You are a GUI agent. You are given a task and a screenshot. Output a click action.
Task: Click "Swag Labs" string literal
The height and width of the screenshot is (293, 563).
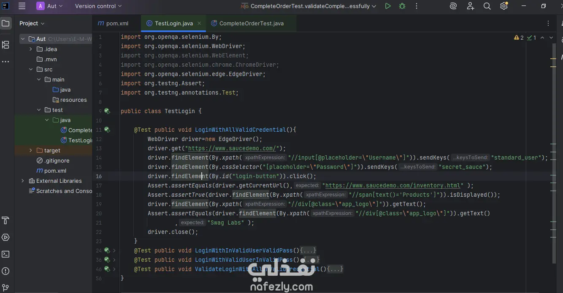tap(226, 222)
